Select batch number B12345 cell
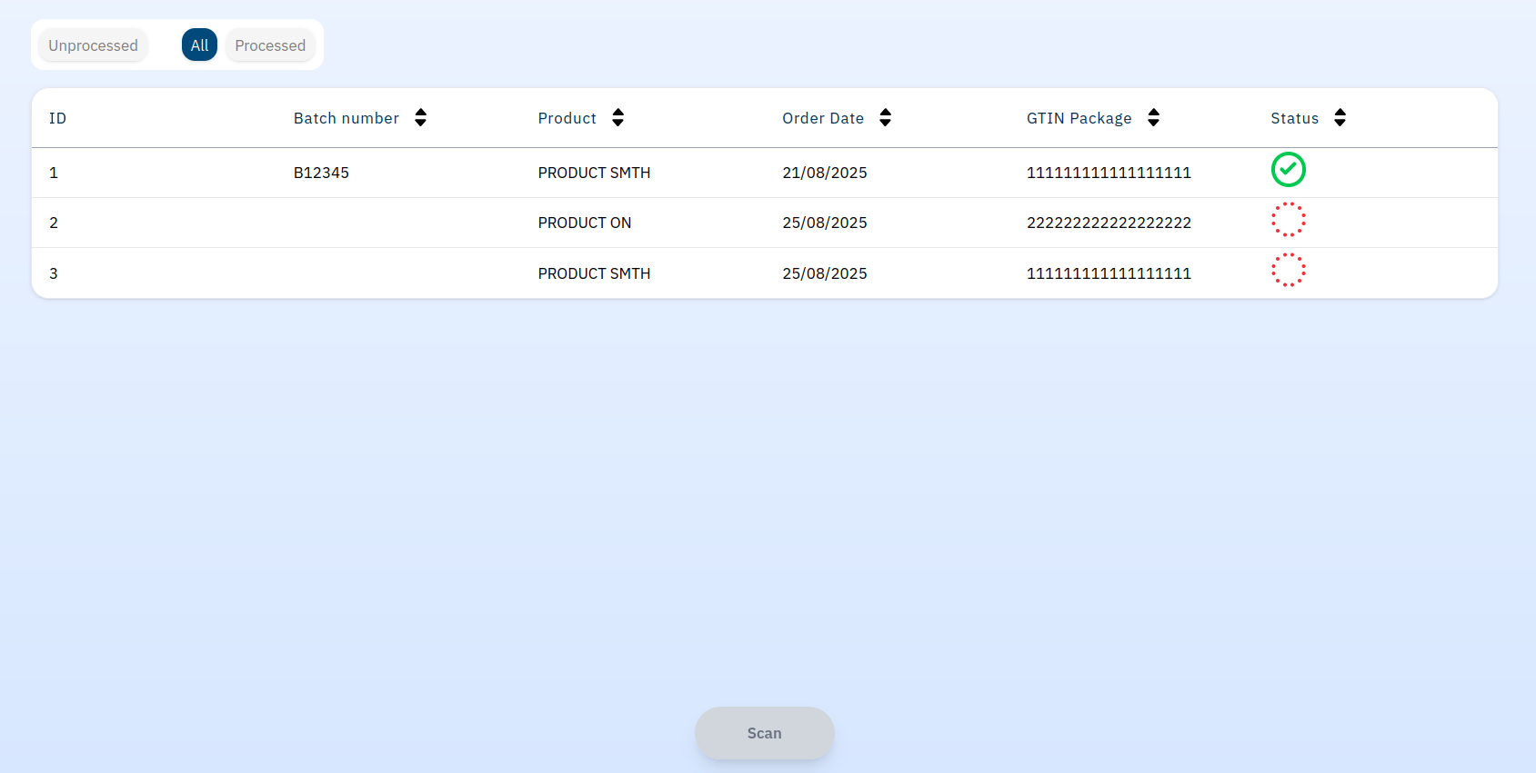1536x773 pixels. click(x=321, y=173)
